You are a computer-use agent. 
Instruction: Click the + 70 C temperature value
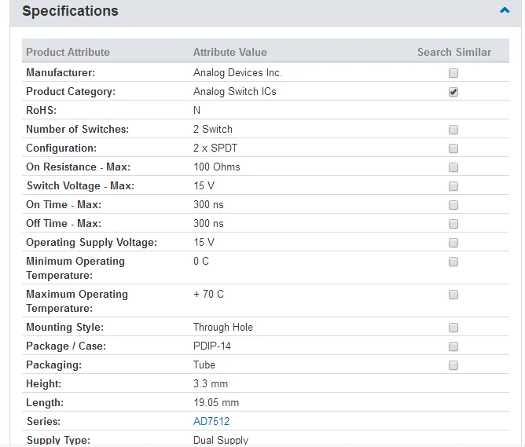pos(208,294)
